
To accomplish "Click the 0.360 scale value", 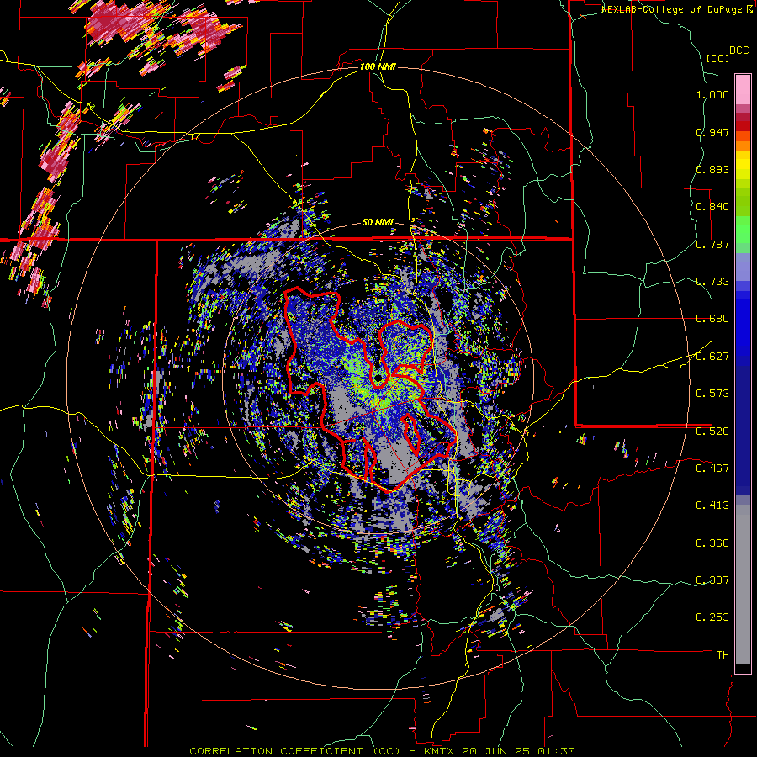I will point(712,543).
